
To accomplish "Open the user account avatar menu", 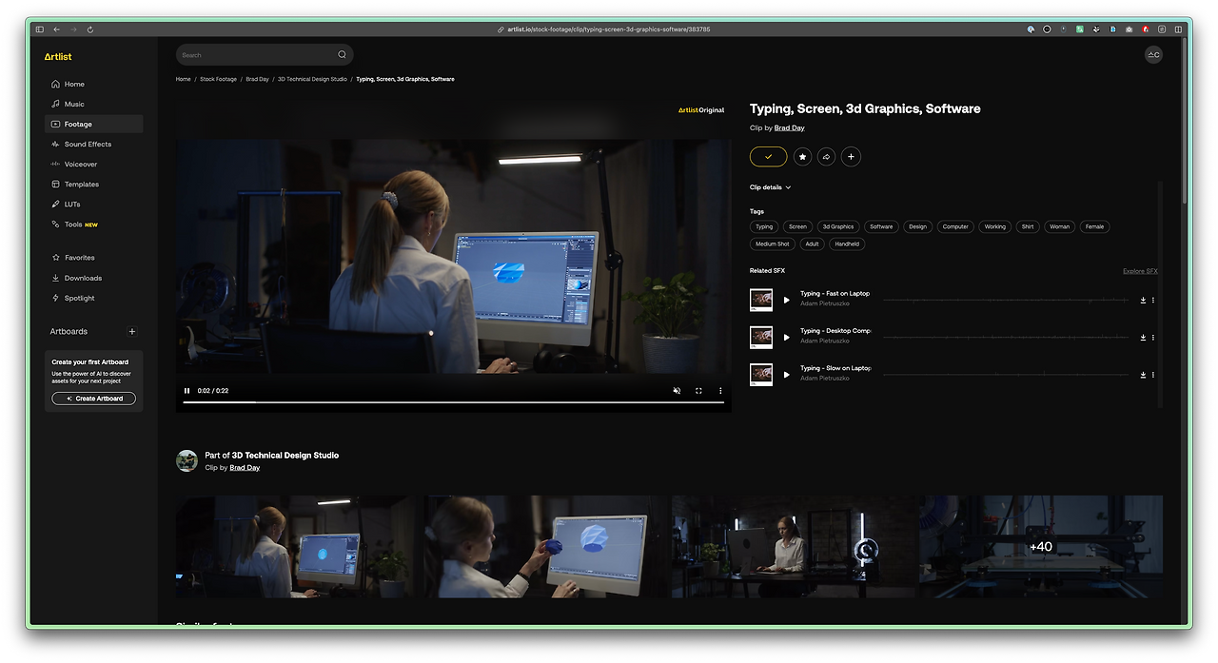I will pyautogui.click(x=1153, y=55).
